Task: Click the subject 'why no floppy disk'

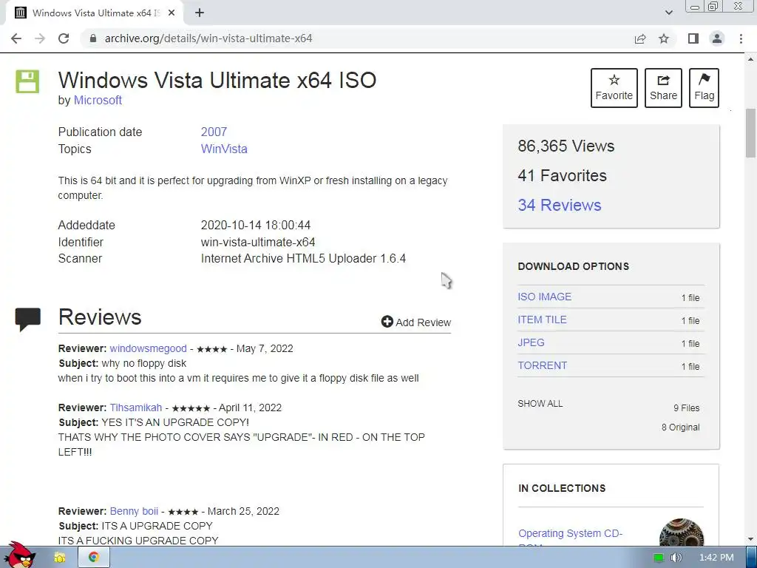Action: click(144, 363)
